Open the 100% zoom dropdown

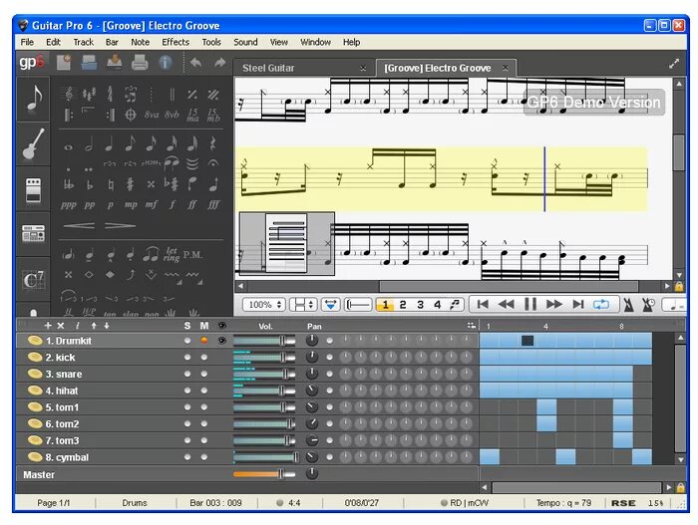[x=264, y=305]
